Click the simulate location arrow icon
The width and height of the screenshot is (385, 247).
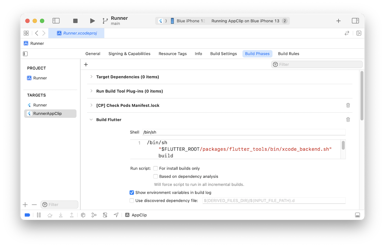click(116, 215)
